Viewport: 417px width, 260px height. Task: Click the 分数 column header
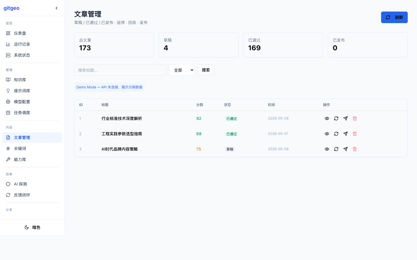[x=200, y=105]
